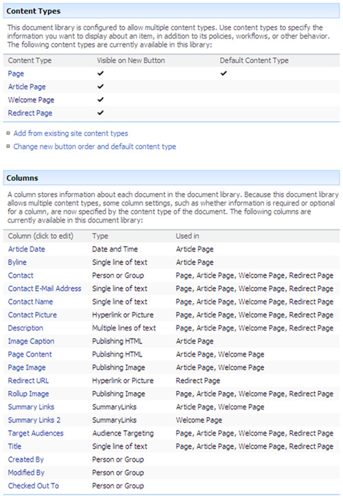343x496 pixels.
Task: Click the Used in column header
Action: 187,236
